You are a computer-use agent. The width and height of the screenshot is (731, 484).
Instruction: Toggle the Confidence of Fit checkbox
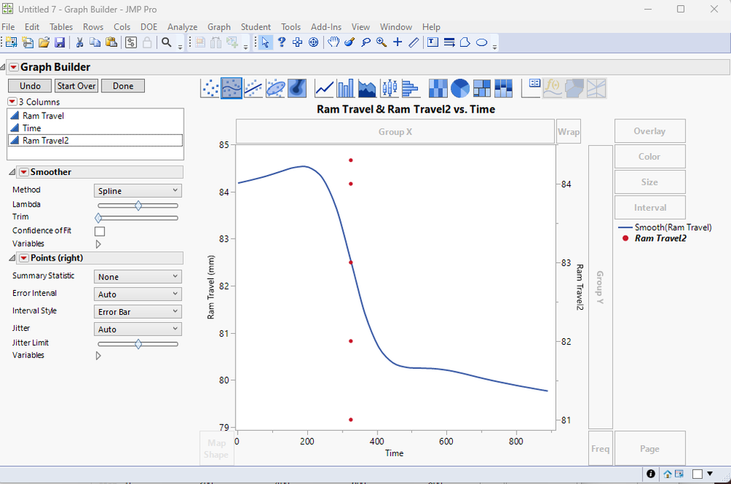[100, 231]
